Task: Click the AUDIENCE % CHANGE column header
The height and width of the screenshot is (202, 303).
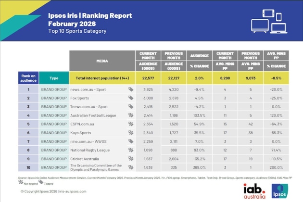Action: click(200, 61)
